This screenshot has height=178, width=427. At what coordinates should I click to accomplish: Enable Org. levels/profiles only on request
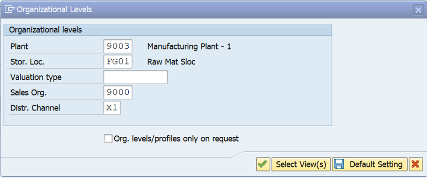[108, 139]
